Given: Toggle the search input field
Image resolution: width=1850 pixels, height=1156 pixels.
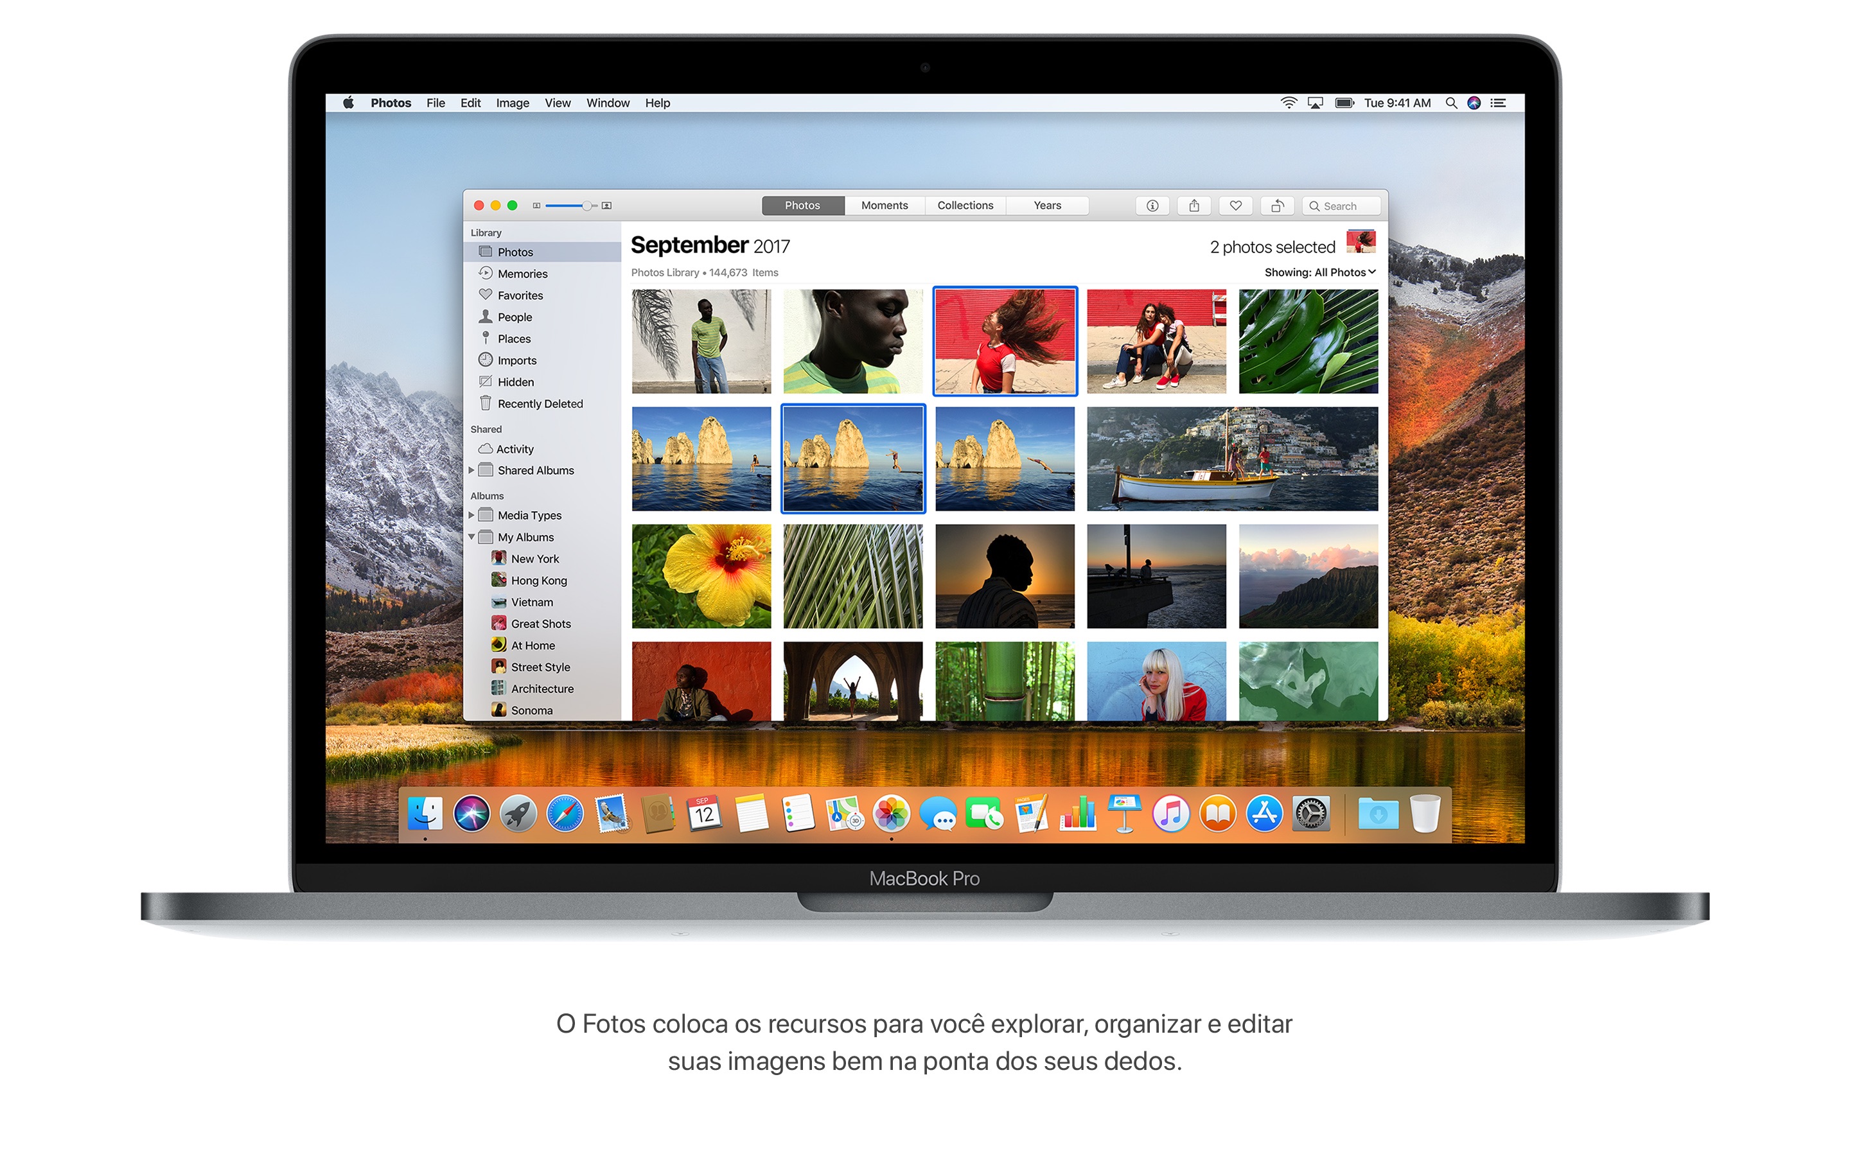Looking at the screenshot, I should pos(1343,205).
